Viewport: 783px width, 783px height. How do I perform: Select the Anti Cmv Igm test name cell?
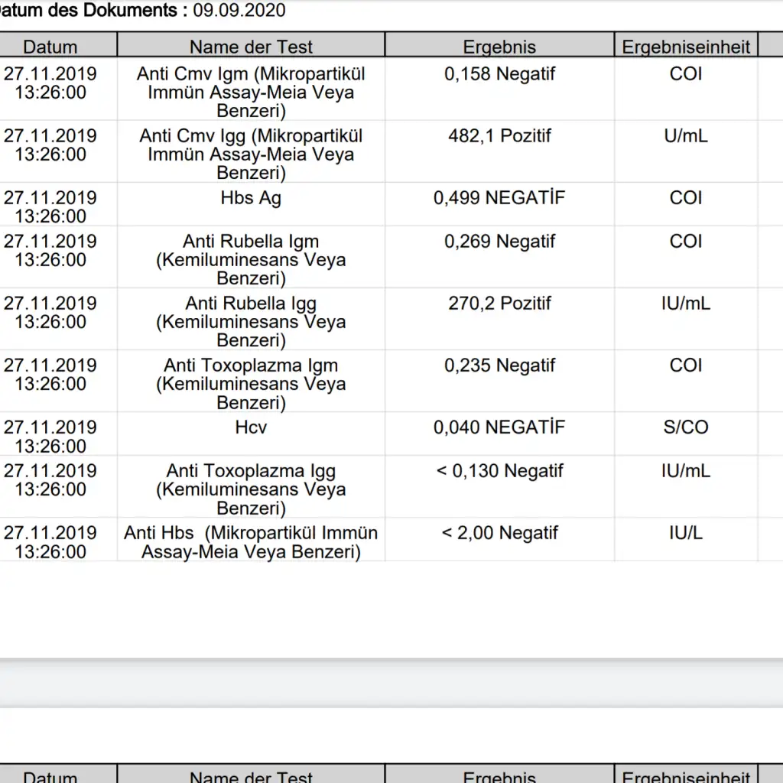tap(251, 93)
